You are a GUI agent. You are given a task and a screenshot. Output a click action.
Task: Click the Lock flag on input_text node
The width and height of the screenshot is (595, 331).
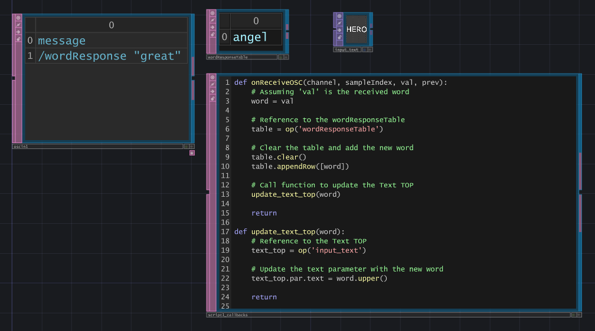tap(339, 35)
